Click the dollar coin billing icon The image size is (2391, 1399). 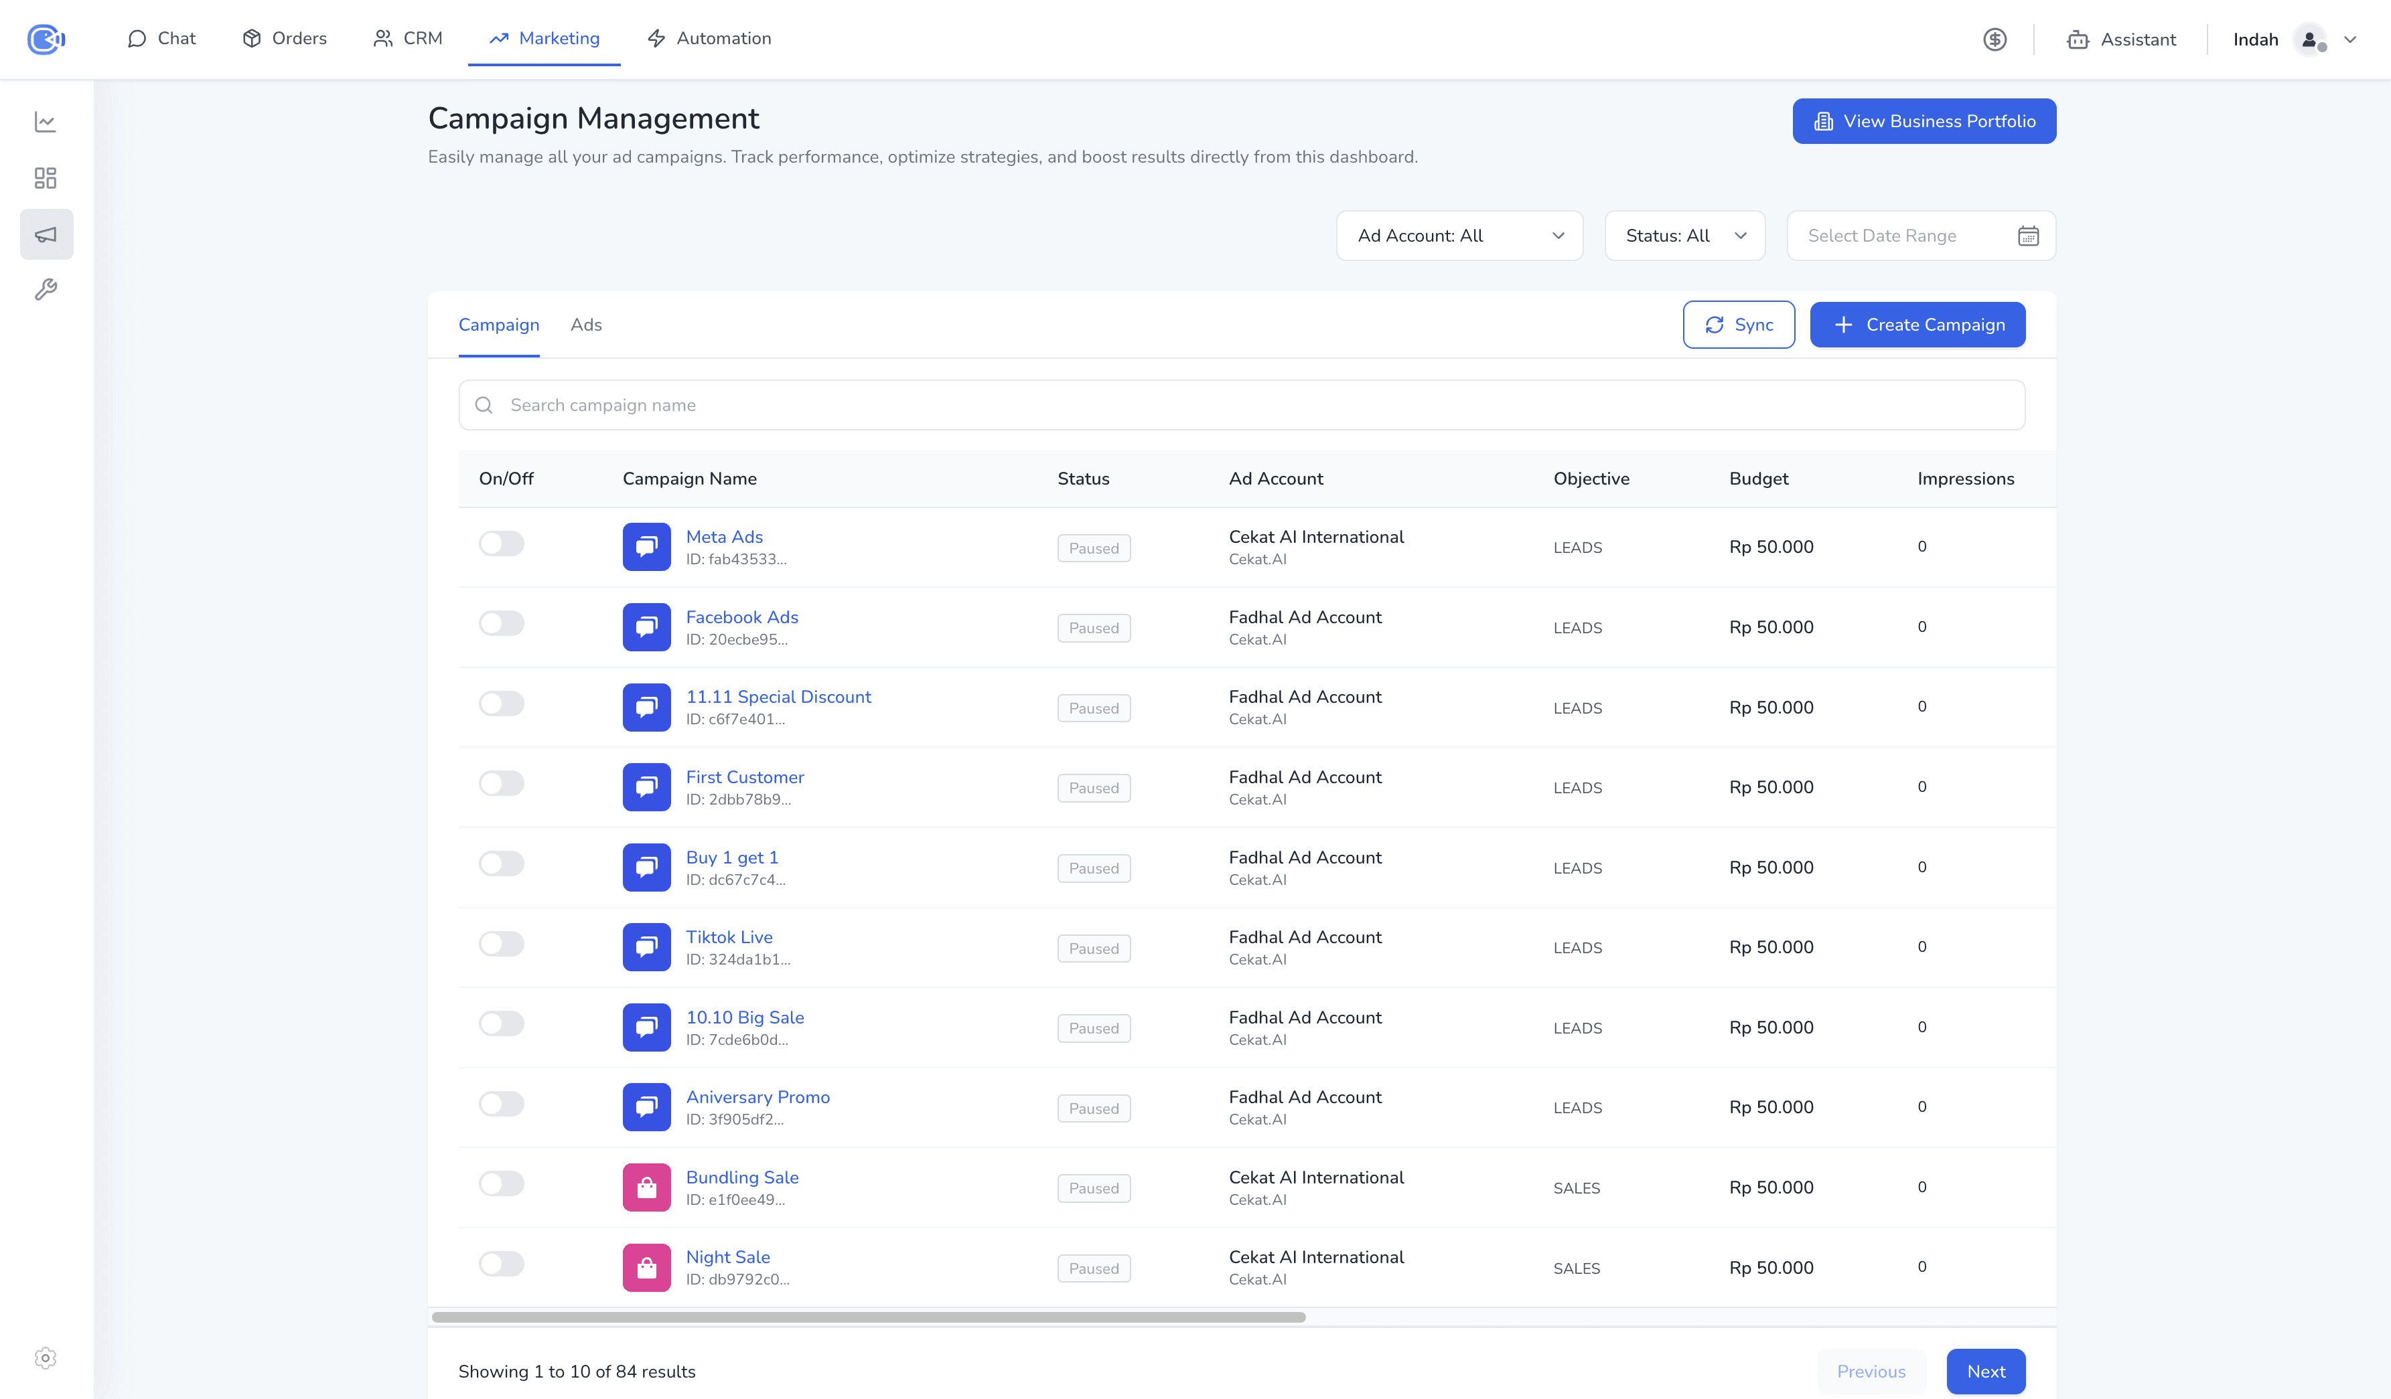(x=1995, y=40)
